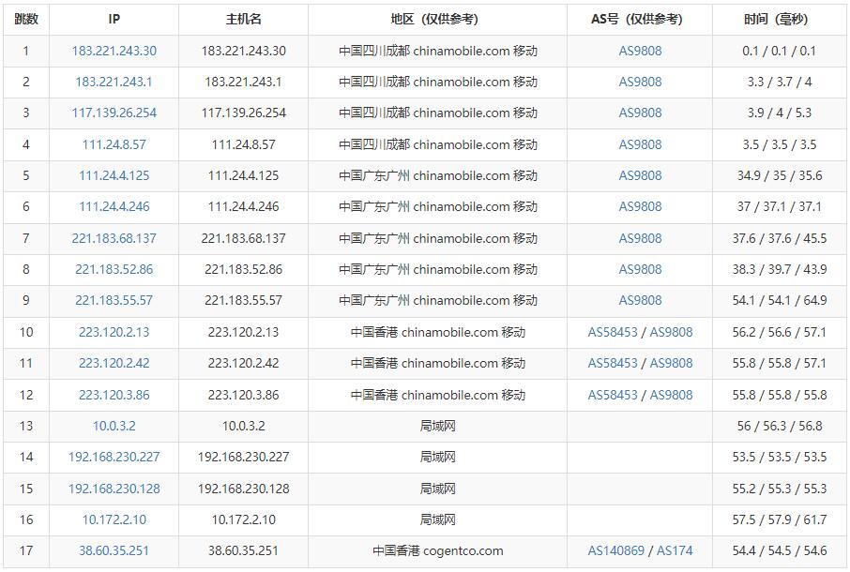
Task: Click AS9808 link in hop 2 row
Action: click(x=640, y=82)
